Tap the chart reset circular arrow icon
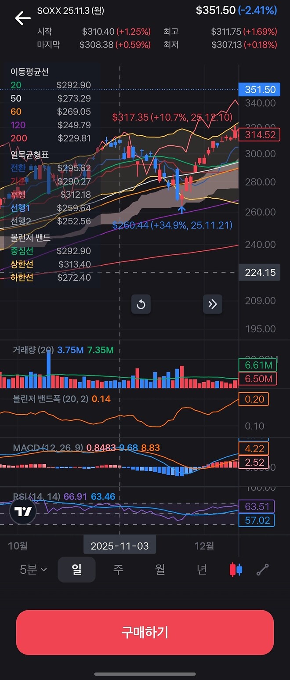290x680 pixels. click(141, 304)
